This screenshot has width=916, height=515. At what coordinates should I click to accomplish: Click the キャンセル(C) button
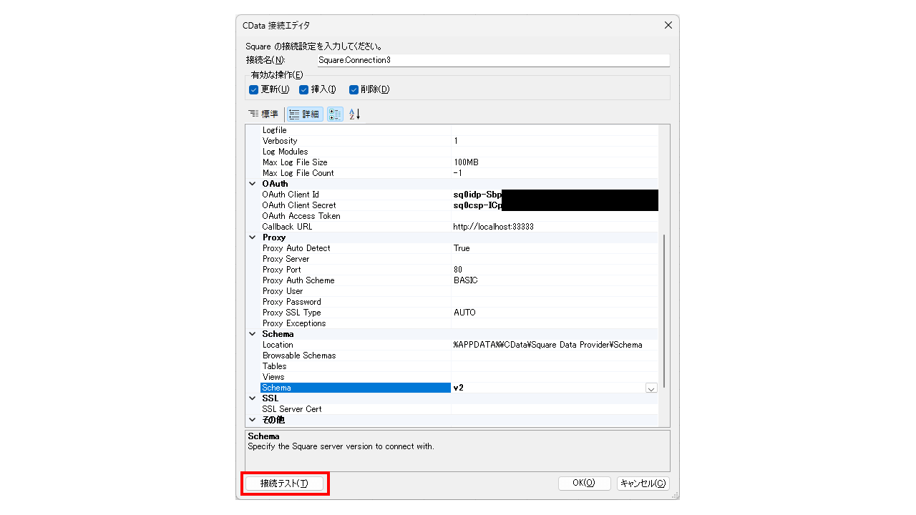[643, 484]
